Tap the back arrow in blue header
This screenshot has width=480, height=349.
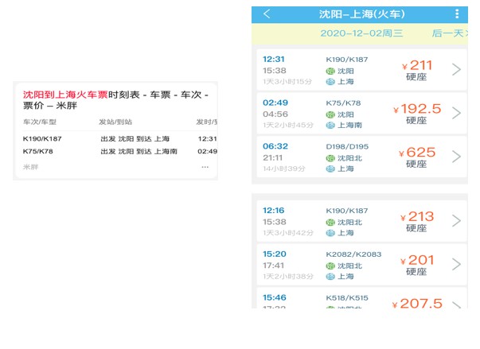tap(267, 14)
